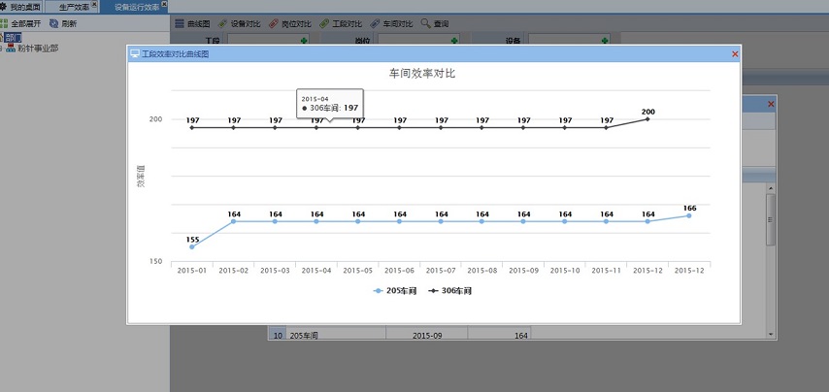Click the 查询 magnifier search icon

(x=426, y=23)
